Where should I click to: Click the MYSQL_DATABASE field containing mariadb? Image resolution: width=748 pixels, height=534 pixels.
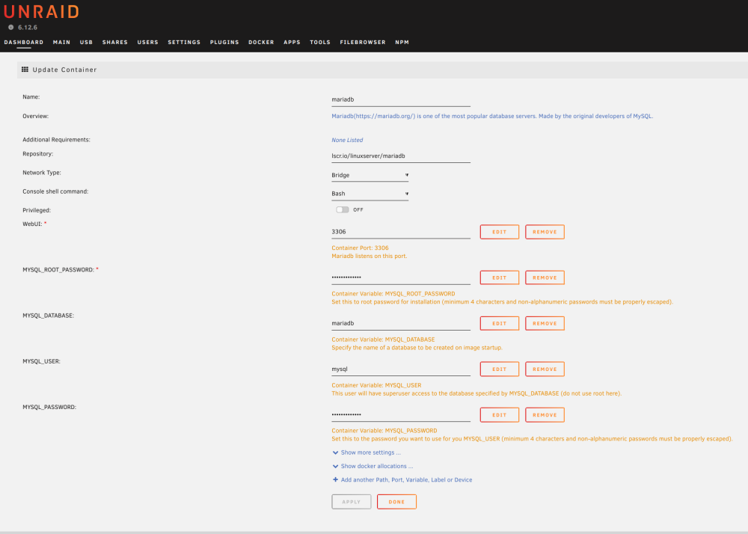click(x=401, y=323)
